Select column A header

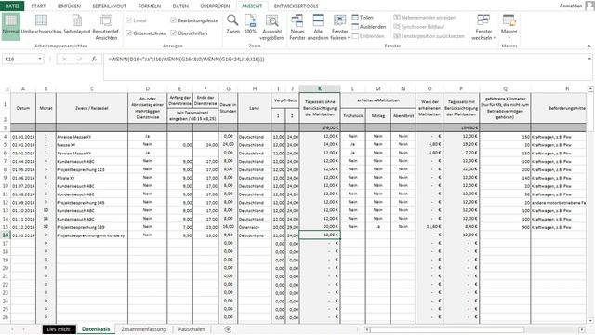pyautogui.click(x=22, y=88)
